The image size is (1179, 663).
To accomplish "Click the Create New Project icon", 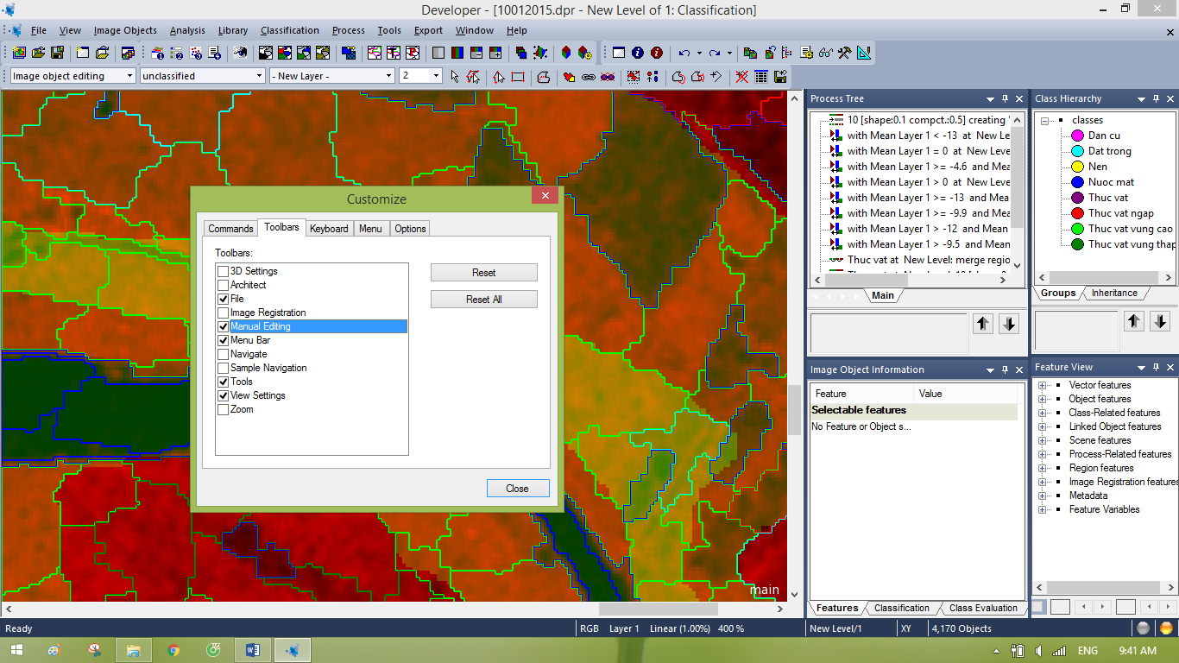I will pyautogui.click(x=19, y=53).
